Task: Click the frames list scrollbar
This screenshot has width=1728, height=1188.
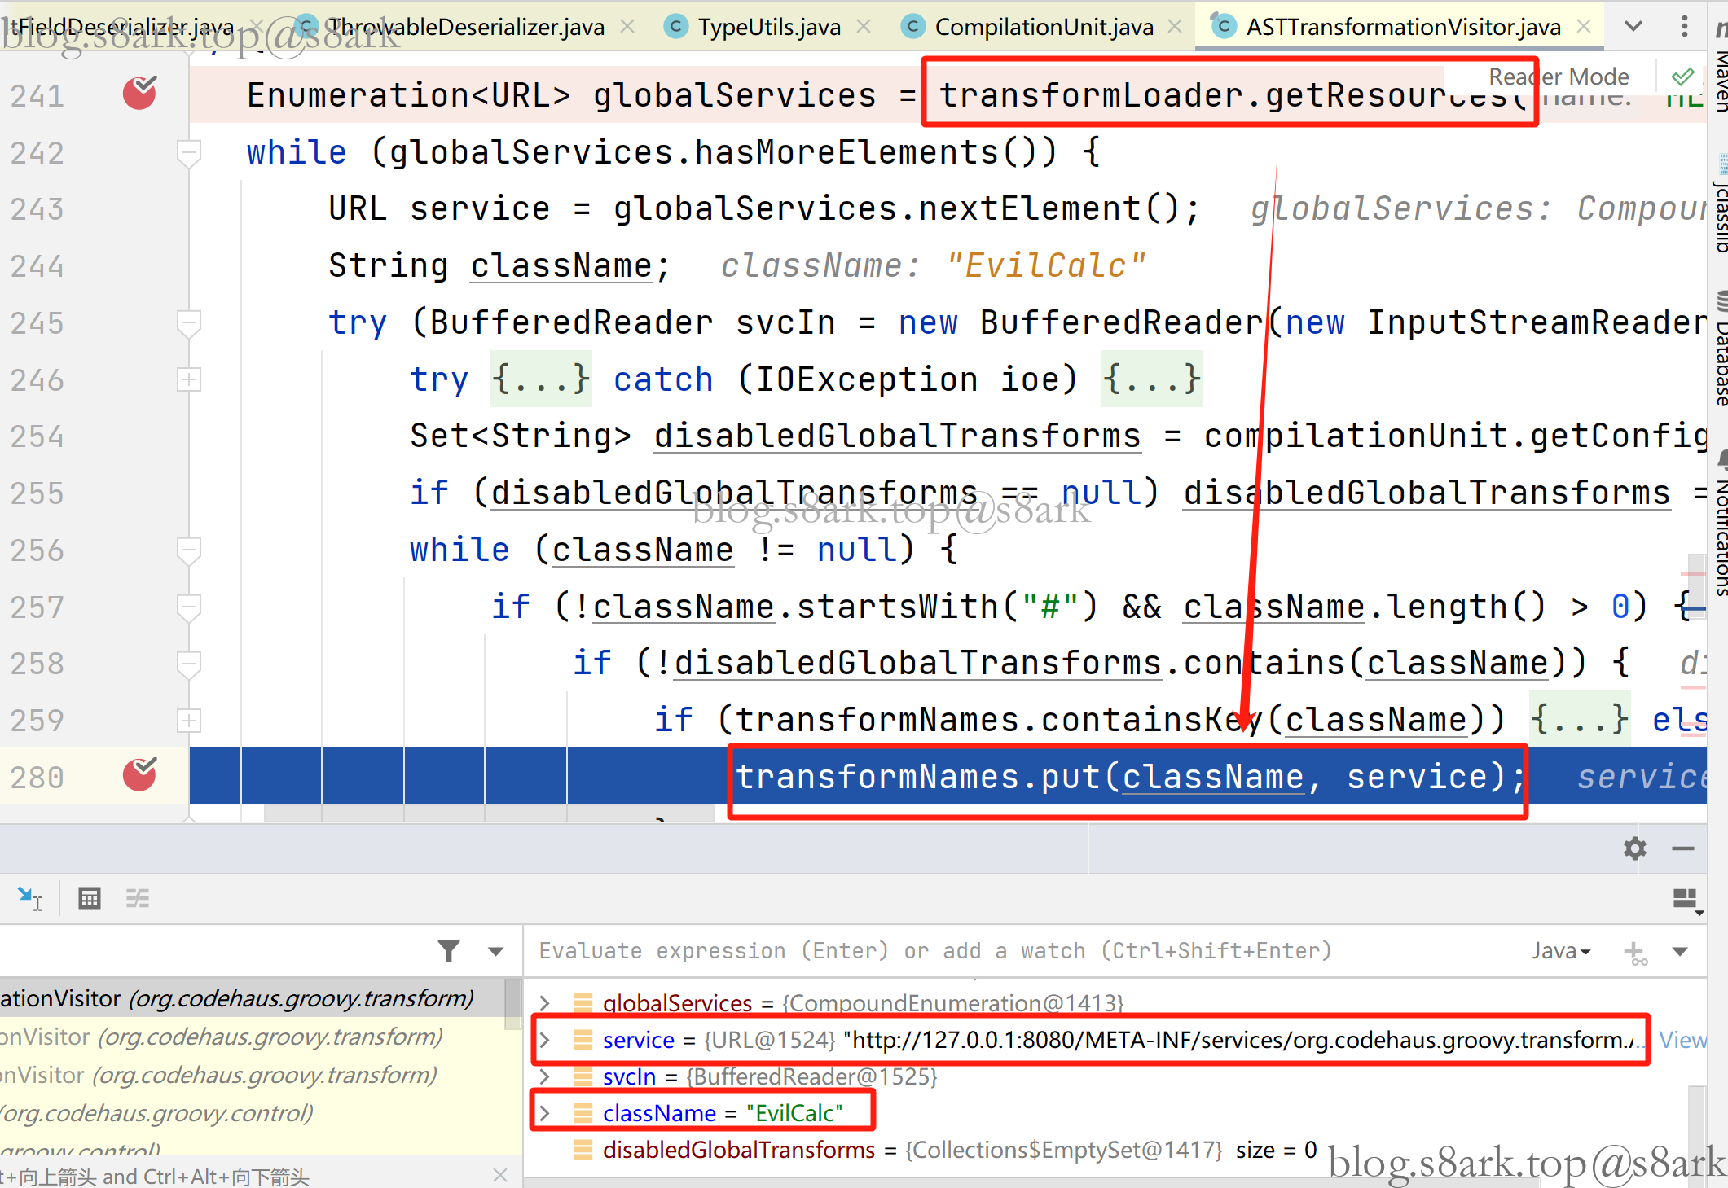Action: [x=512, y=1005]
